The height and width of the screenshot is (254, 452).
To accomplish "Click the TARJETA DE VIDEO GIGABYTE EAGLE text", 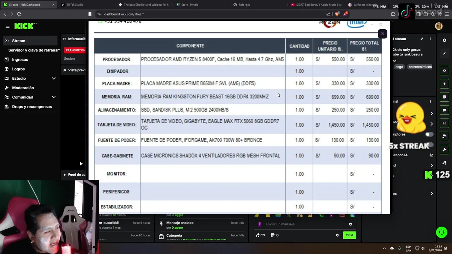I will 210,124.
